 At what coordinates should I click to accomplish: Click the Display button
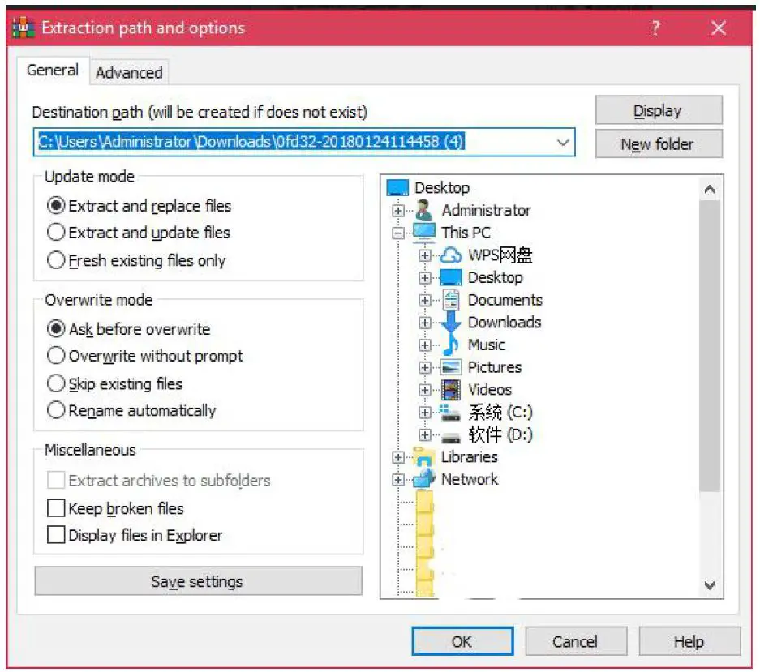(x=659, y=110)
